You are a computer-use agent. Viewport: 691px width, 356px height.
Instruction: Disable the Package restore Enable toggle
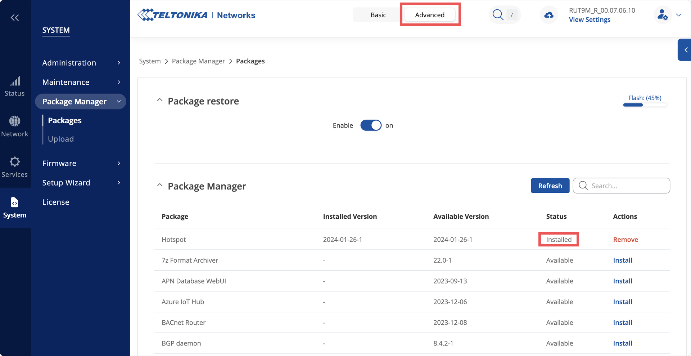click(x=371, y=125)
